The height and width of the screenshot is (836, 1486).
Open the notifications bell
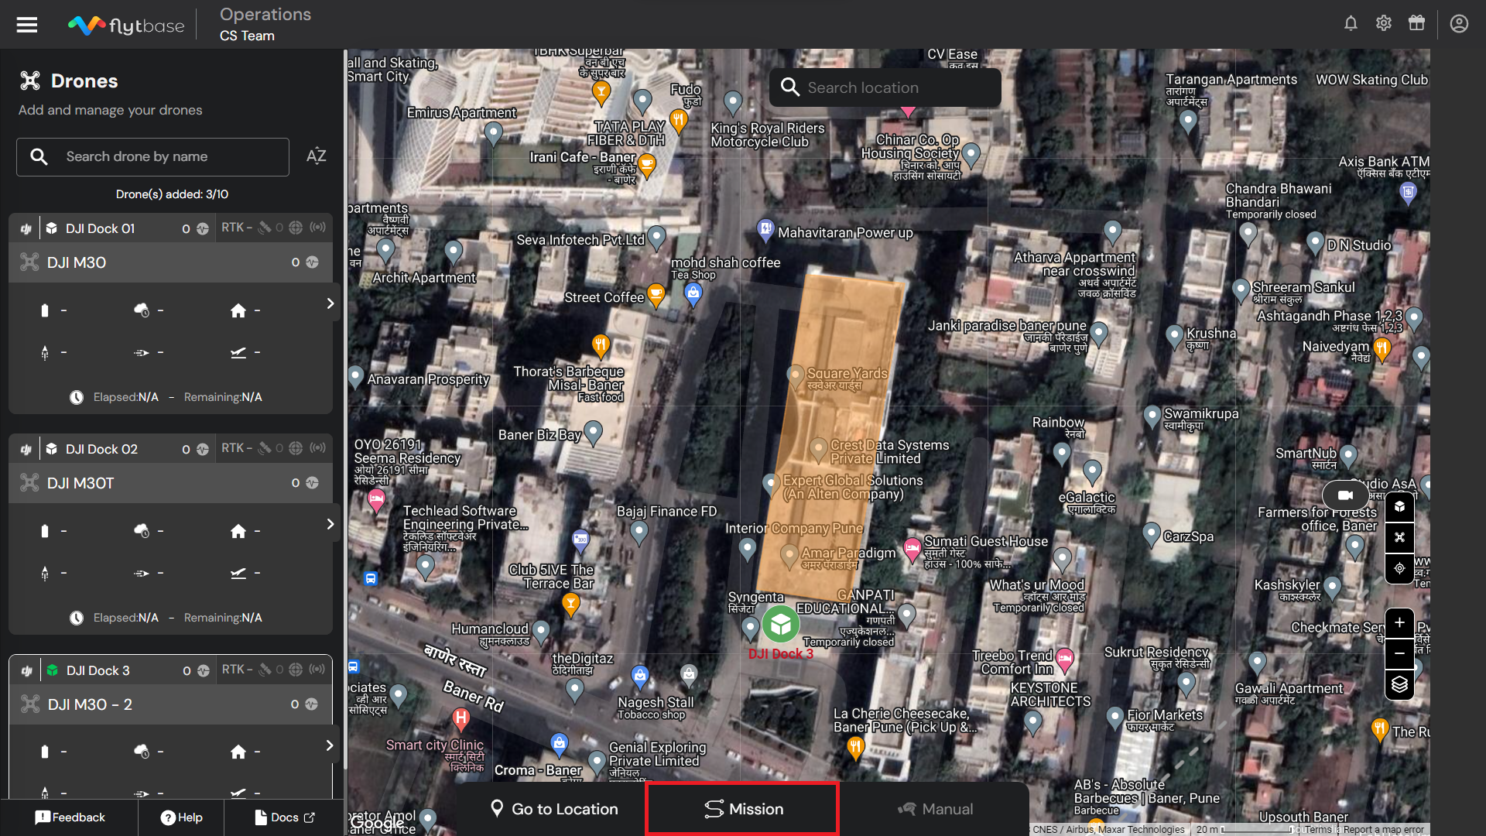point(1351,23)
